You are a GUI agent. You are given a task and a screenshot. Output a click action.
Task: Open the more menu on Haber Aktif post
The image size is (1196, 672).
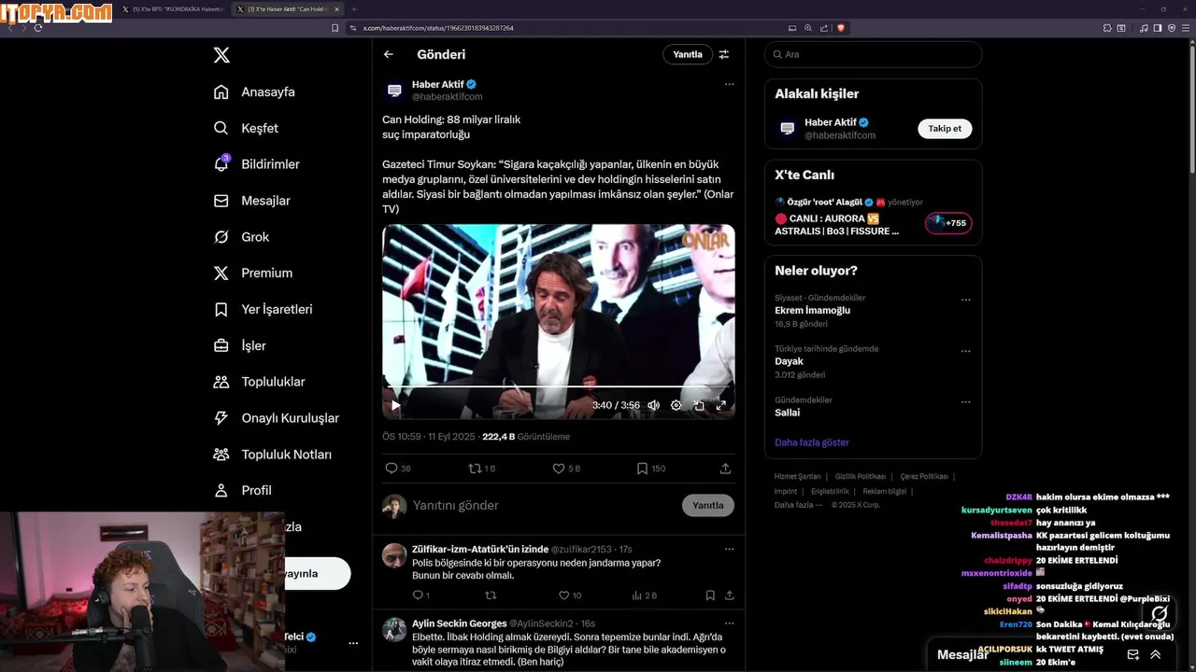pos(730,84)
